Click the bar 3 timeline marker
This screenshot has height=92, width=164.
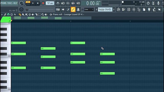(x=130, y=21)
